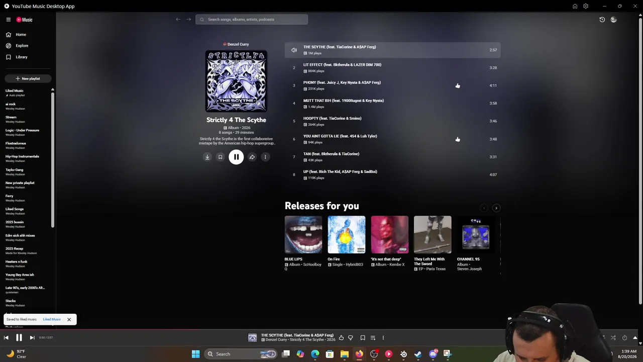Like the current song in player bar
The height and width of the screenshot is (362, 643).
click(x=341, y=338)
